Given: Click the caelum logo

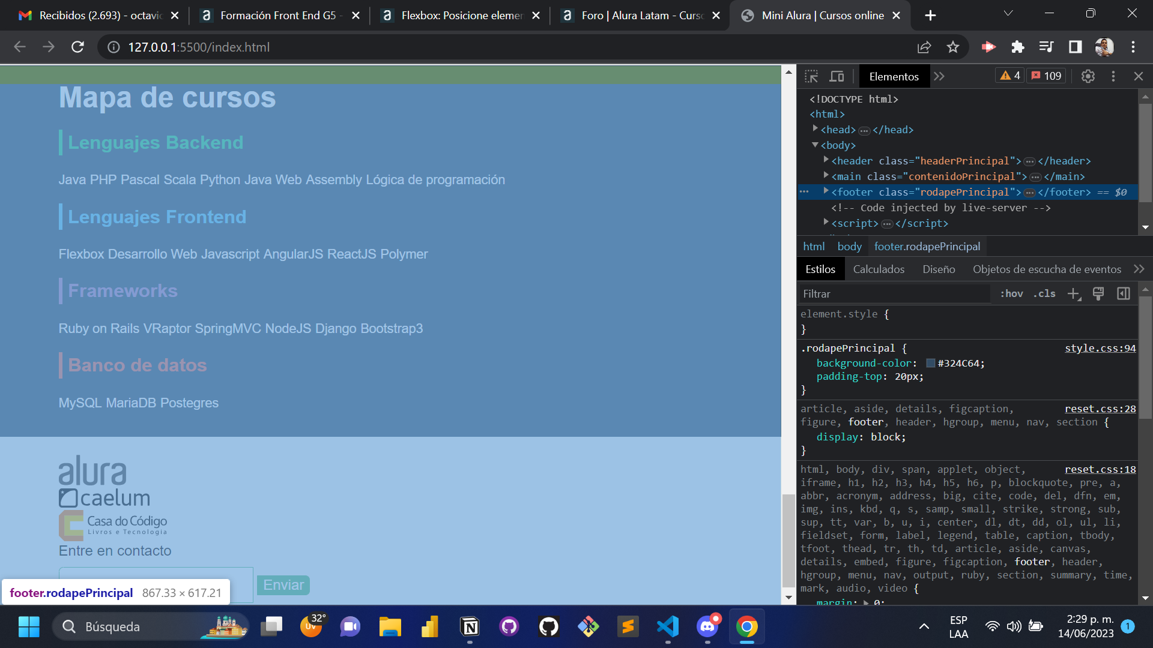Looking at the screenshot, I should (x=104, y=498).
